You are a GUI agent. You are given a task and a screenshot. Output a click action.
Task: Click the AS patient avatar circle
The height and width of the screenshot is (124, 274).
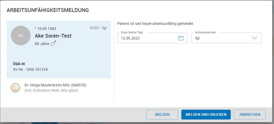tap(21, 36)
